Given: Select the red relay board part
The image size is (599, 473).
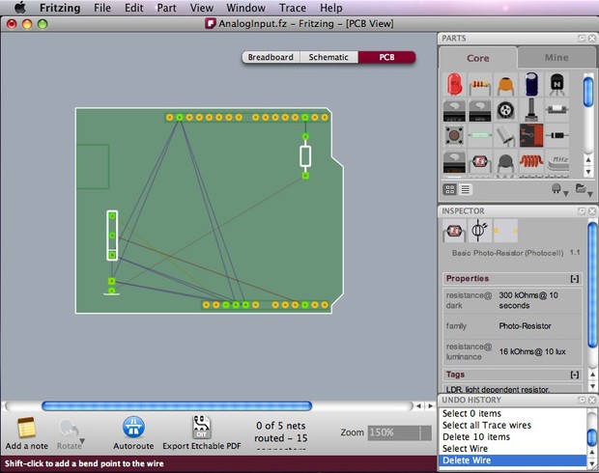Looking at the screenshot, I should click(531, 135).
